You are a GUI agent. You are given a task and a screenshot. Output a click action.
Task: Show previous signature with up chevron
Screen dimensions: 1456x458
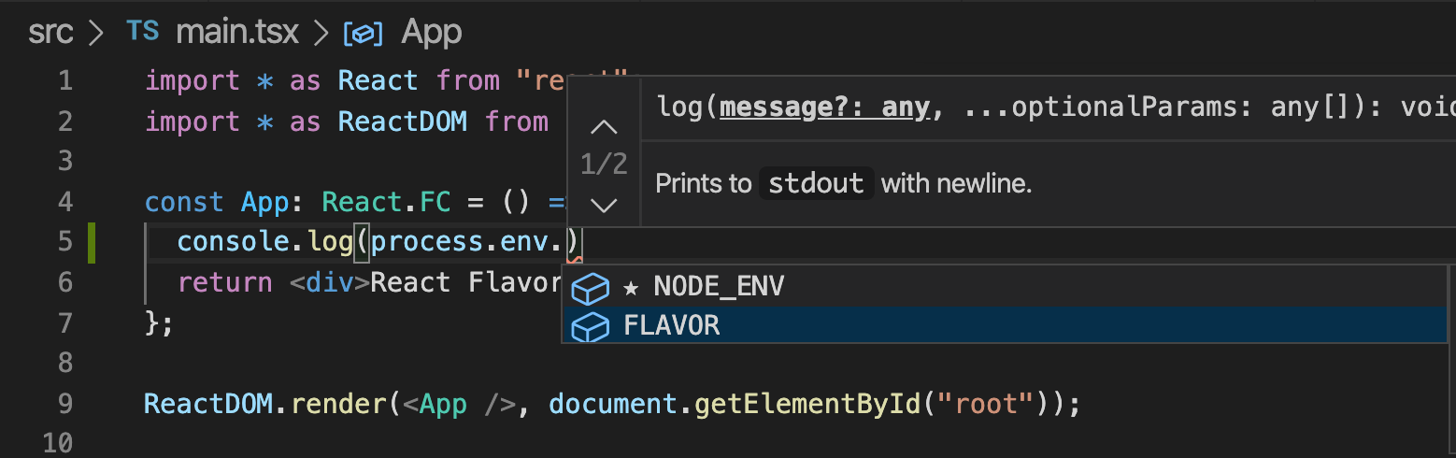605,126
